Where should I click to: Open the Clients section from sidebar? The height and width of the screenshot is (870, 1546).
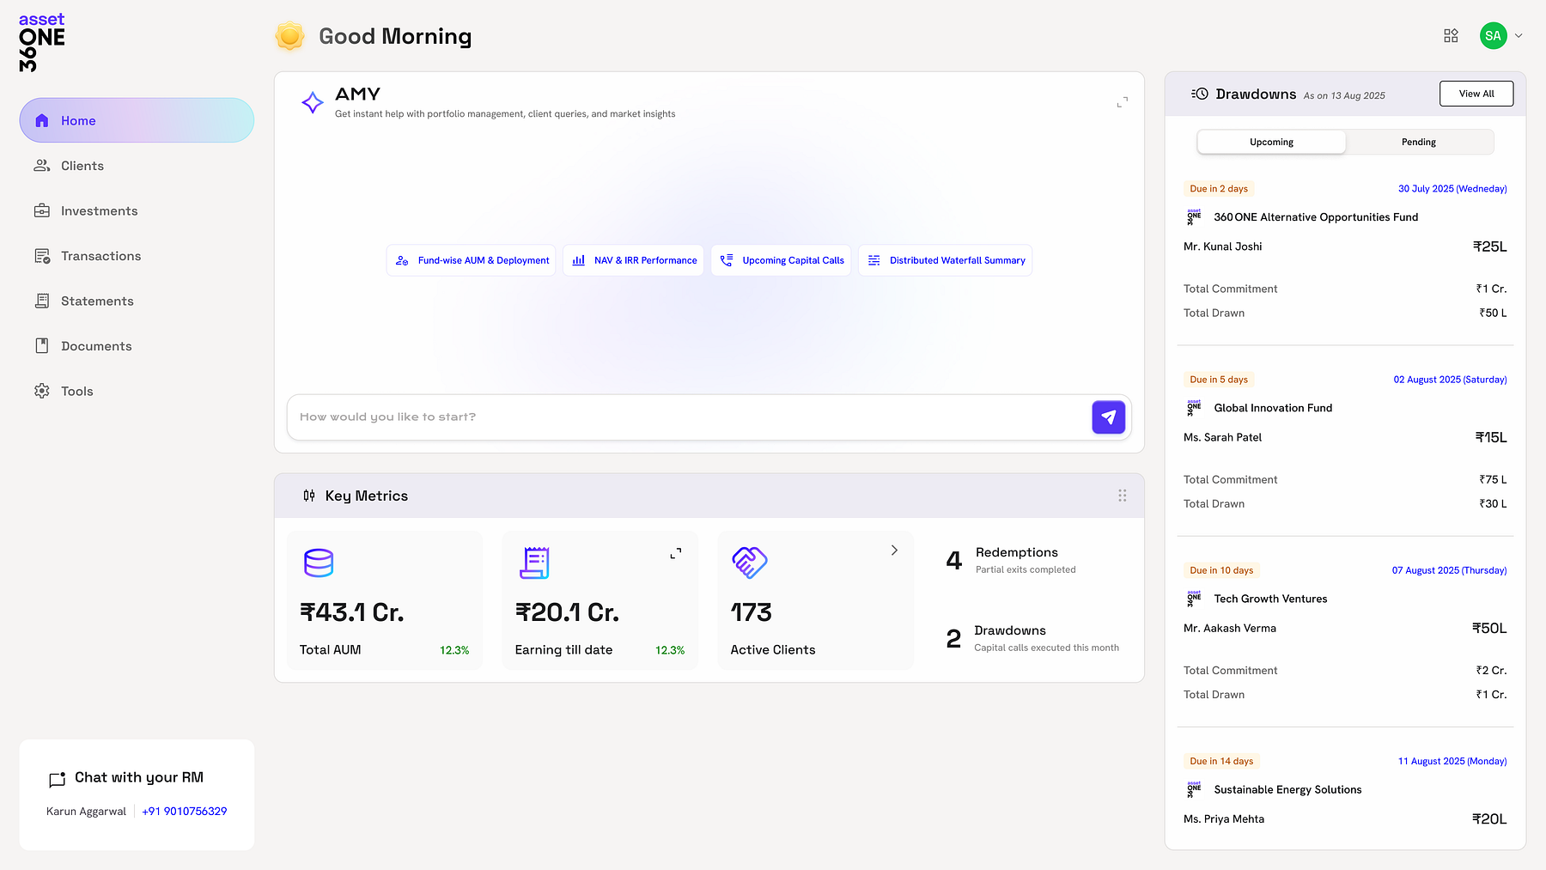coord(82,165)
